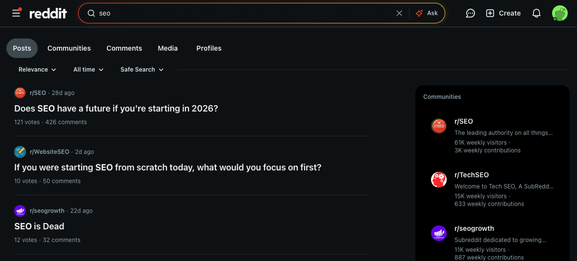Click '10 votes · 50 comments' text

pos(47,181)
